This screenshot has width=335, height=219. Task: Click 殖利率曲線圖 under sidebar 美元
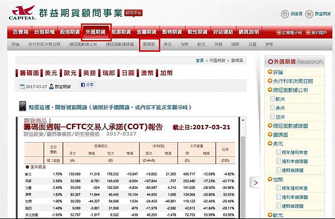coord(295,162)
